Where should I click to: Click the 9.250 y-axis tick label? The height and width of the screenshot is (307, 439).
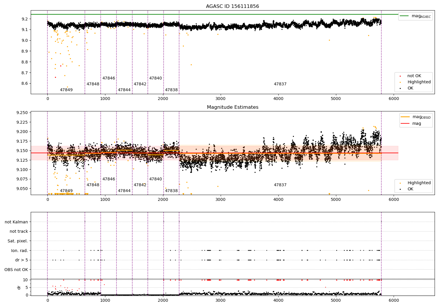(22, 113)
